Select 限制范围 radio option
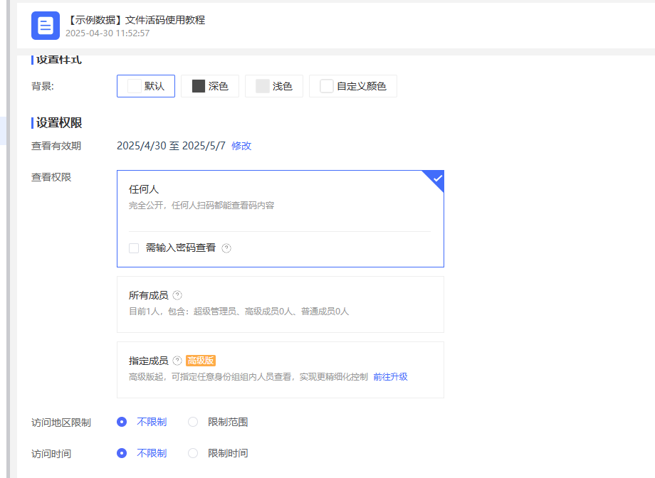 click(193, 422)
